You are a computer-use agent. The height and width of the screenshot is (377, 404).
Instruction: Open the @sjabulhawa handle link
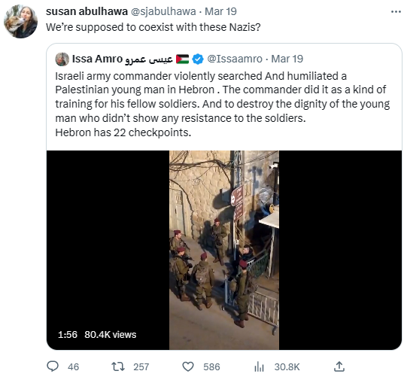click(x=163, y=11)
